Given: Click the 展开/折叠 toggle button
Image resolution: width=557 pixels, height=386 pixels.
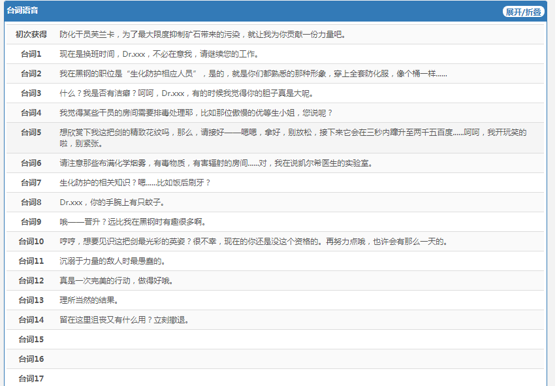Looking at the screenshot, I should pos(523,12).
